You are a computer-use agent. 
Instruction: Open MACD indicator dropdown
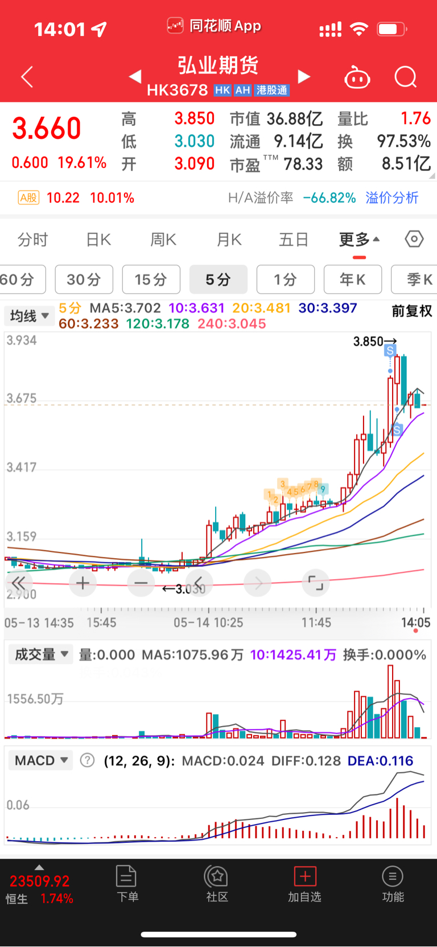[41, 760]
